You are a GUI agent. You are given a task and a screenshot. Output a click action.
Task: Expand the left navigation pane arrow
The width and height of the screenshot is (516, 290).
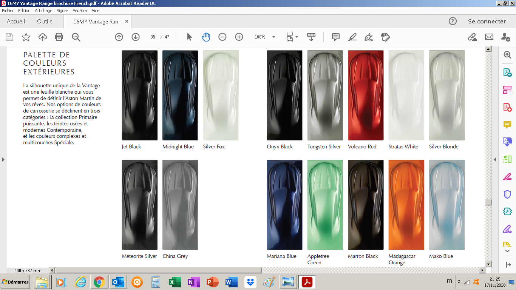(x=3, y=160)
